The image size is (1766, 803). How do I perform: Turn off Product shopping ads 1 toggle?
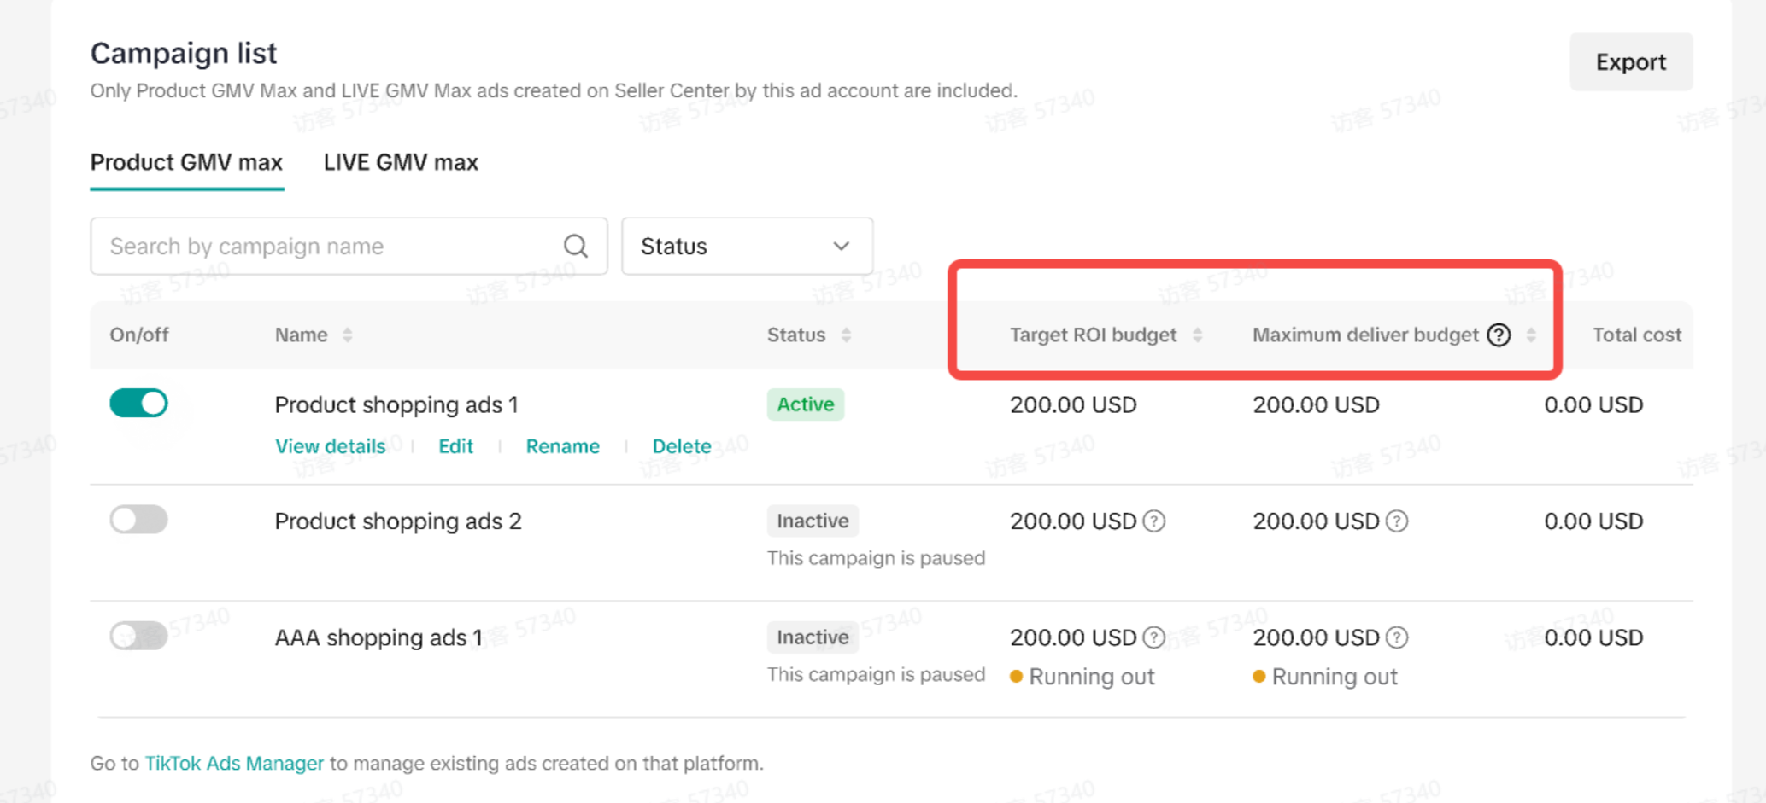tap(138, 403)
